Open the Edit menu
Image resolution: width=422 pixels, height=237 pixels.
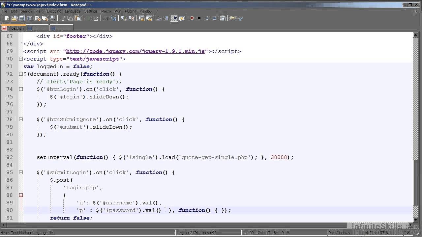coord(14,11)
